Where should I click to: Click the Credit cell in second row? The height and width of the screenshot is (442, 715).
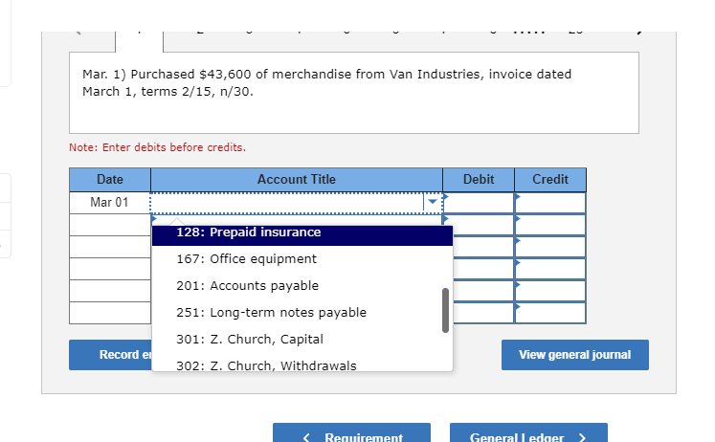click(x=550, y=225)
